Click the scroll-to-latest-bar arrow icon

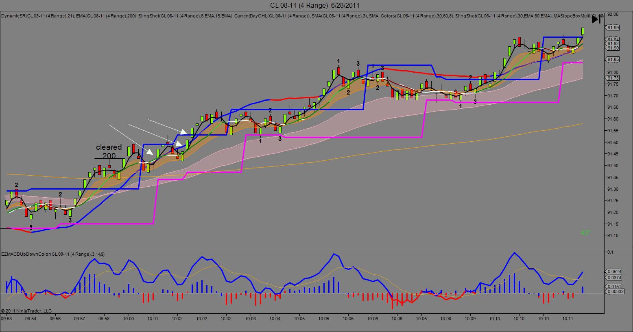click(596, 19)
